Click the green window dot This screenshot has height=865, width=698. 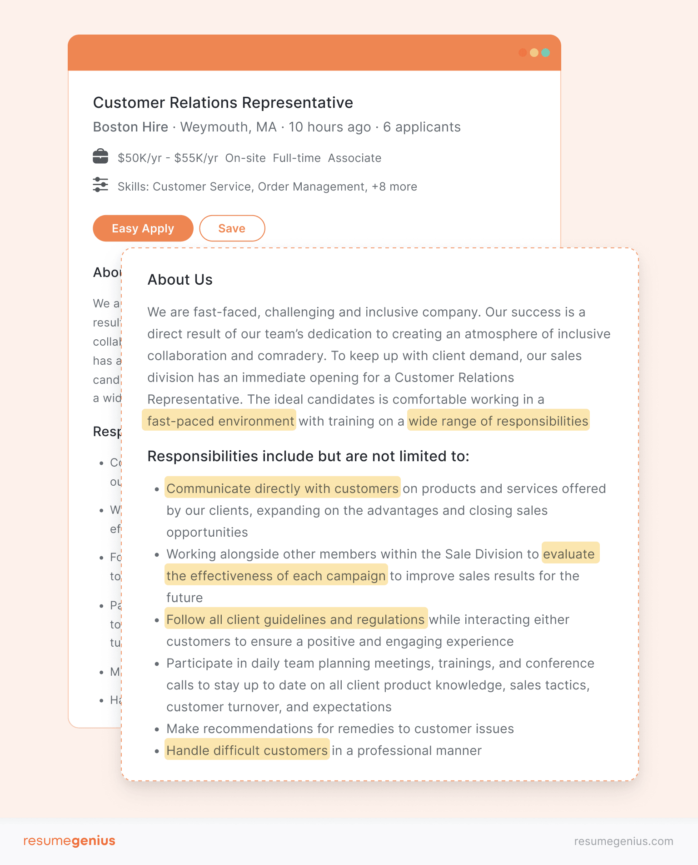(545, 52)
